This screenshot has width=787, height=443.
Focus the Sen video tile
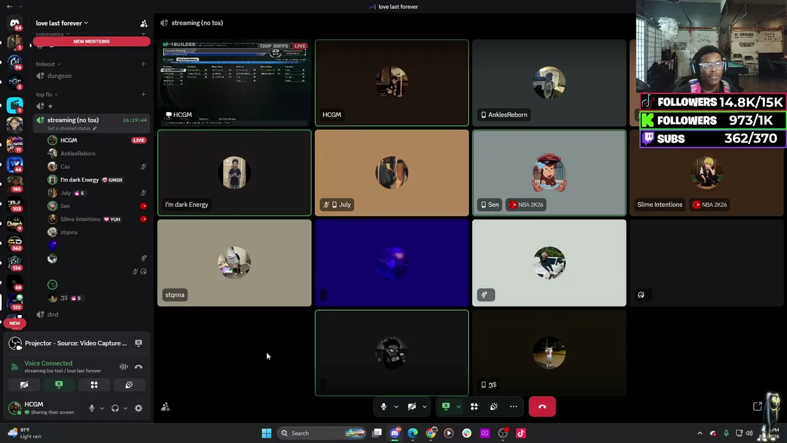point(549,173)
